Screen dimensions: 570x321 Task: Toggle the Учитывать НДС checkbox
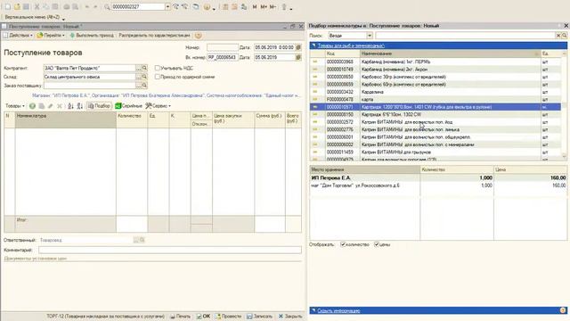click(158, 68)
